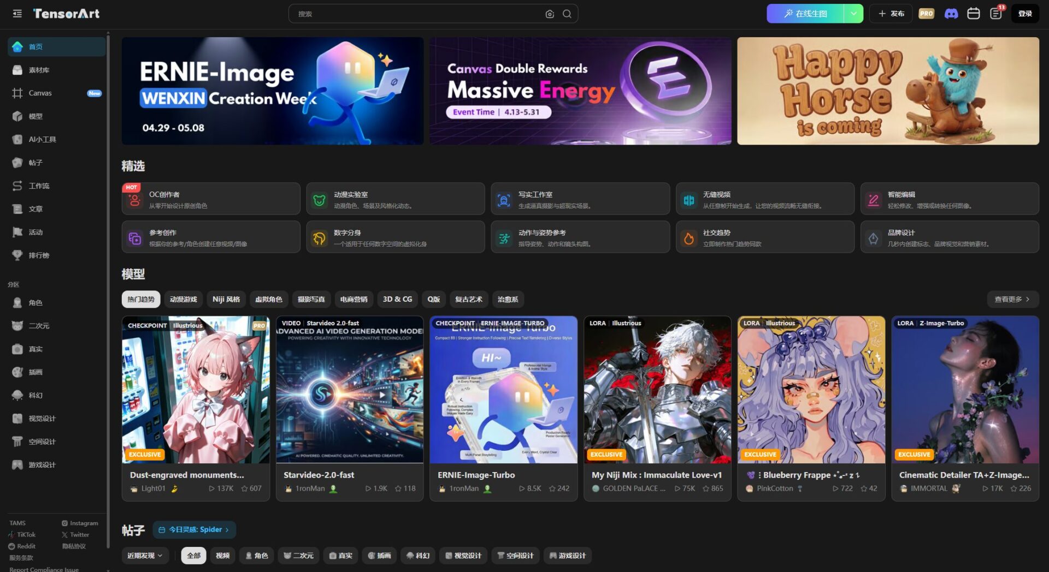The height and width of the screenshot is (572, 1049).
Task: Filter posts by 全部
Action: 194,556
